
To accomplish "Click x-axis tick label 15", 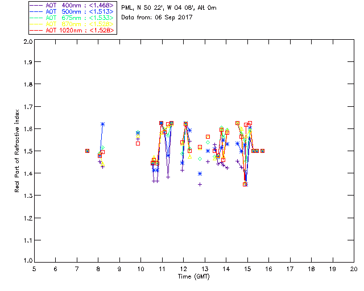I will click(247, 269).
